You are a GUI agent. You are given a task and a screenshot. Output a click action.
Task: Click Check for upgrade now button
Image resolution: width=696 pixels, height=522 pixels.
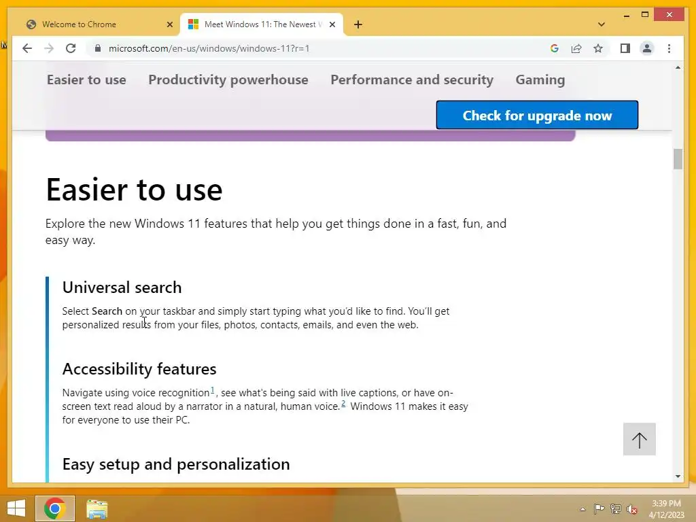537,116
